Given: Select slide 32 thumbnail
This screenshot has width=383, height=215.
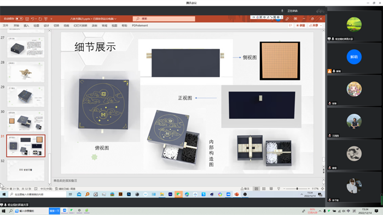Looking at the screenshot, I should (x=26, y=170).
